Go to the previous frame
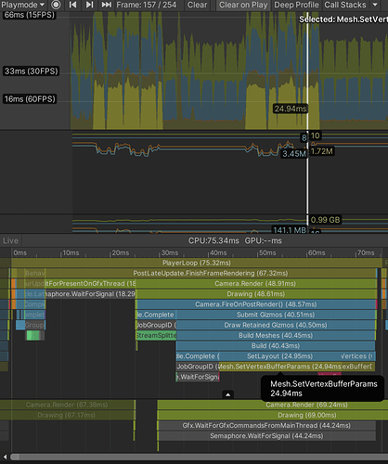This screenshot has height=464, width=388. click(72, 5)
